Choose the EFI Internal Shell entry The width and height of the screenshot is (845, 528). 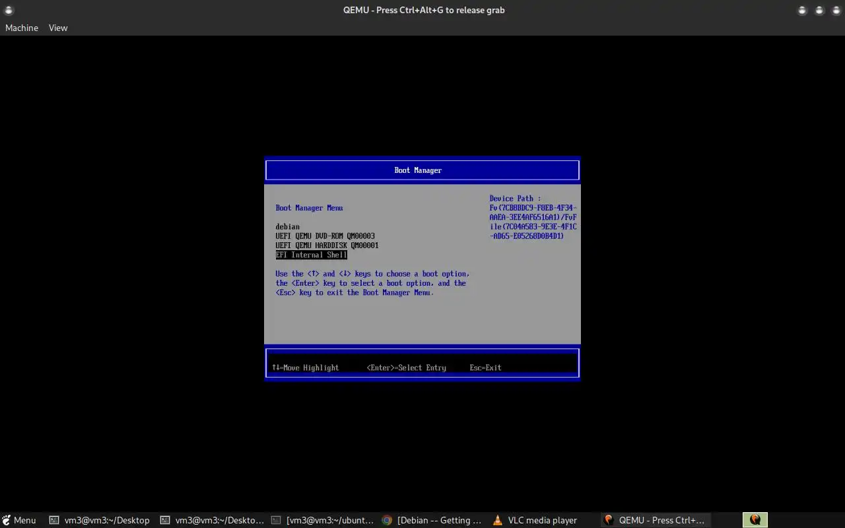(x=311, y=255)
